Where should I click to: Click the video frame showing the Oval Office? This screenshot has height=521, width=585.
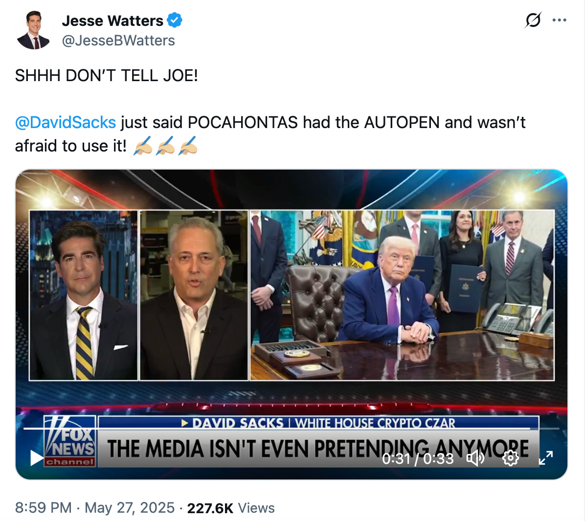402,295
